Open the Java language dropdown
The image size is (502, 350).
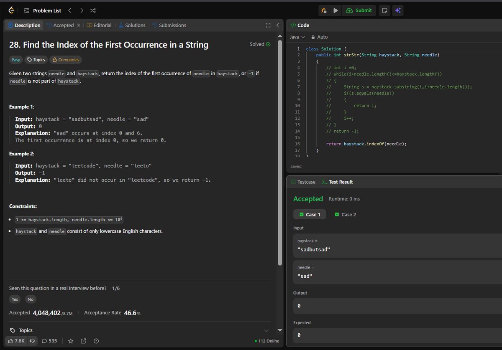point(297,37)
